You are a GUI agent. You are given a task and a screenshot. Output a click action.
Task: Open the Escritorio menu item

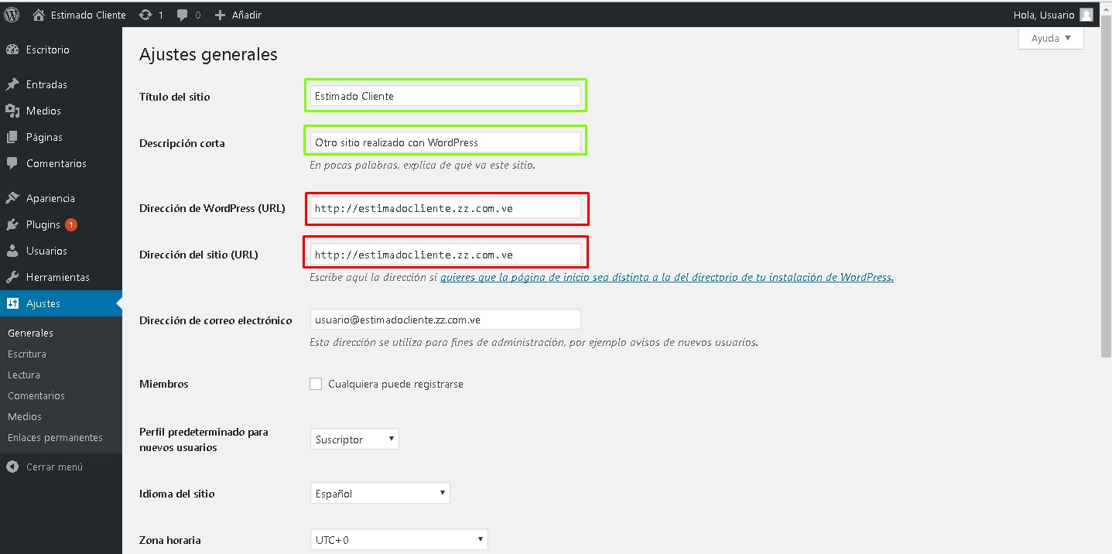pos(61,50)
